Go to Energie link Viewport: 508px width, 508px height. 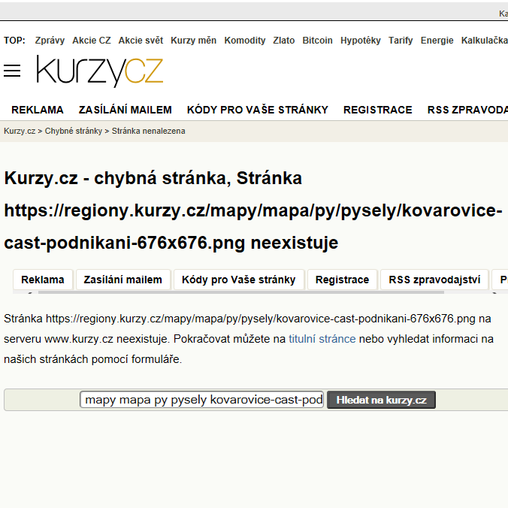click(x=437, y=41)
